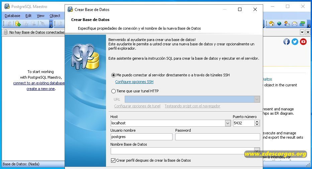Click the gray database cylinder icon in explorer

(6, 32)
